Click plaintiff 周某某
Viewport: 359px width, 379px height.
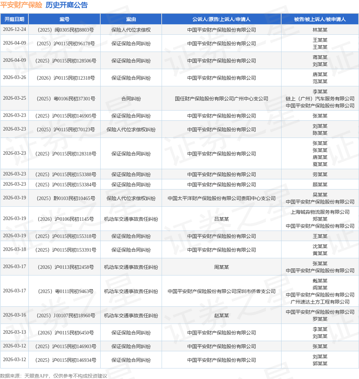pos(221,267)
